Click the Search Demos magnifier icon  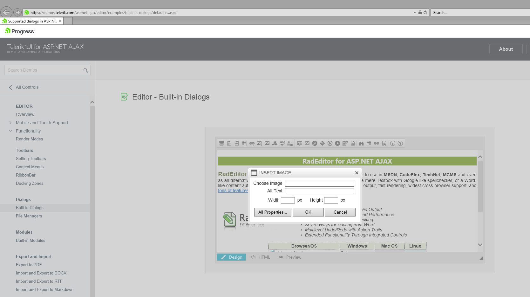coord(85,70)
